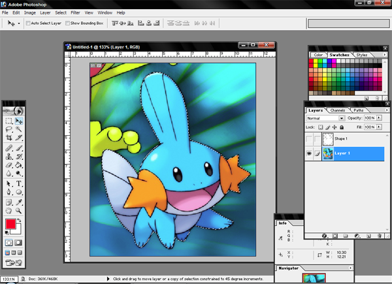This screenshot has height=284, width=392.
Task: Select the Move tool in toolbox
Action: click(19, 121)
